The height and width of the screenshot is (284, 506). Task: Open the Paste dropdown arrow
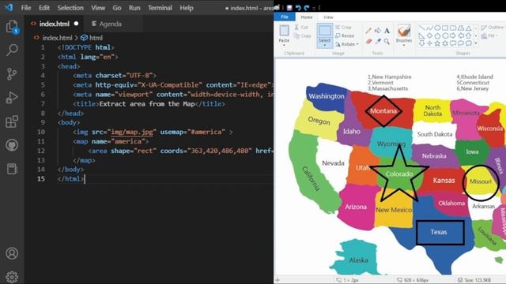pos(284,45)
